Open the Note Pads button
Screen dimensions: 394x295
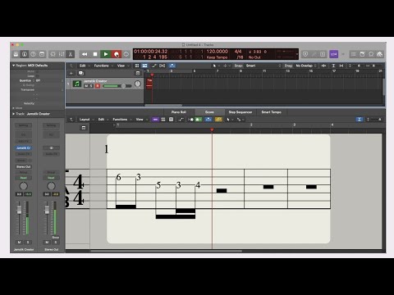[x=362, y=54]
